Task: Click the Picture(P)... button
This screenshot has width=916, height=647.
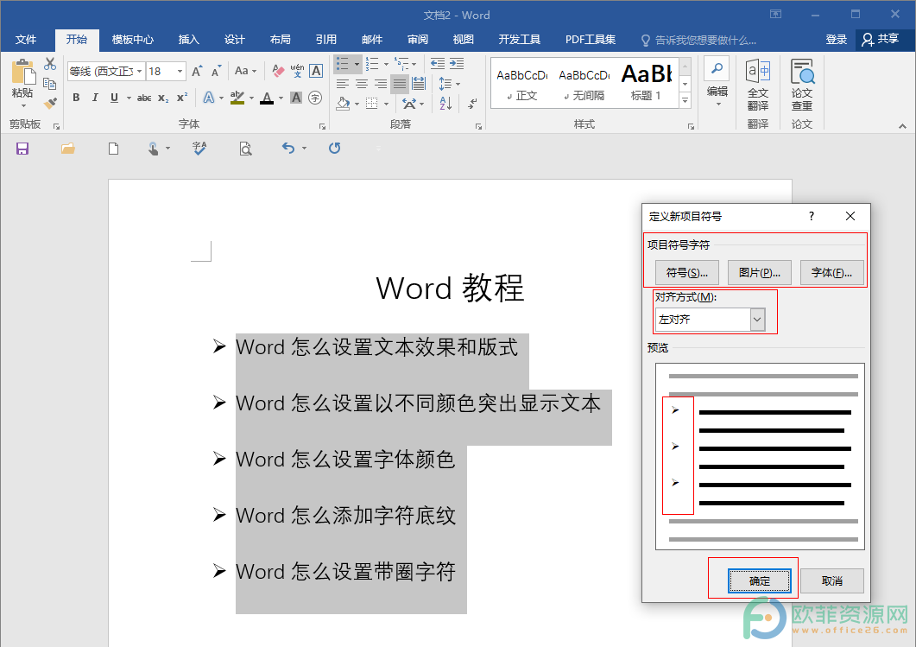Action: click(760, 272)
